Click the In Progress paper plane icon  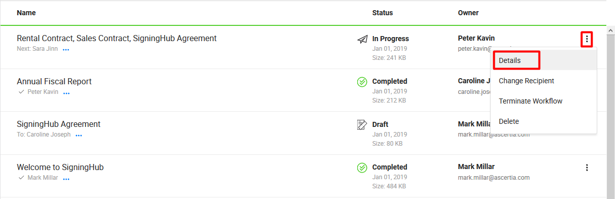[x=362, y=39]
